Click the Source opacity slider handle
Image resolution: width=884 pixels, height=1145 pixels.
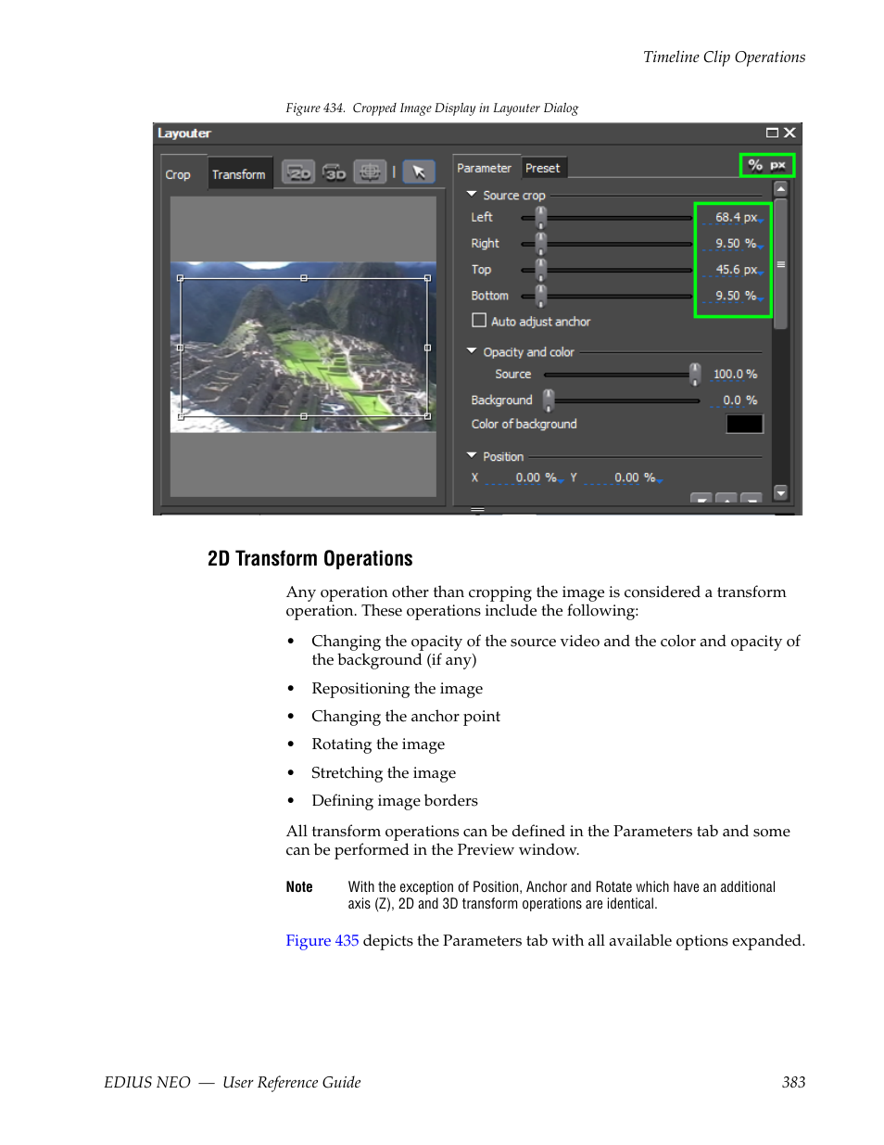pos(695,374)
